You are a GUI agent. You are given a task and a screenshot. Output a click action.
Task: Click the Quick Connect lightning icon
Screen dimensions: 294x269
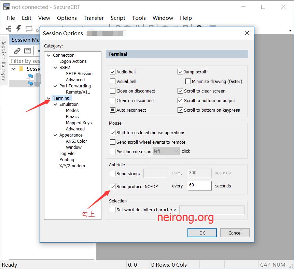[x=19, y=29]
